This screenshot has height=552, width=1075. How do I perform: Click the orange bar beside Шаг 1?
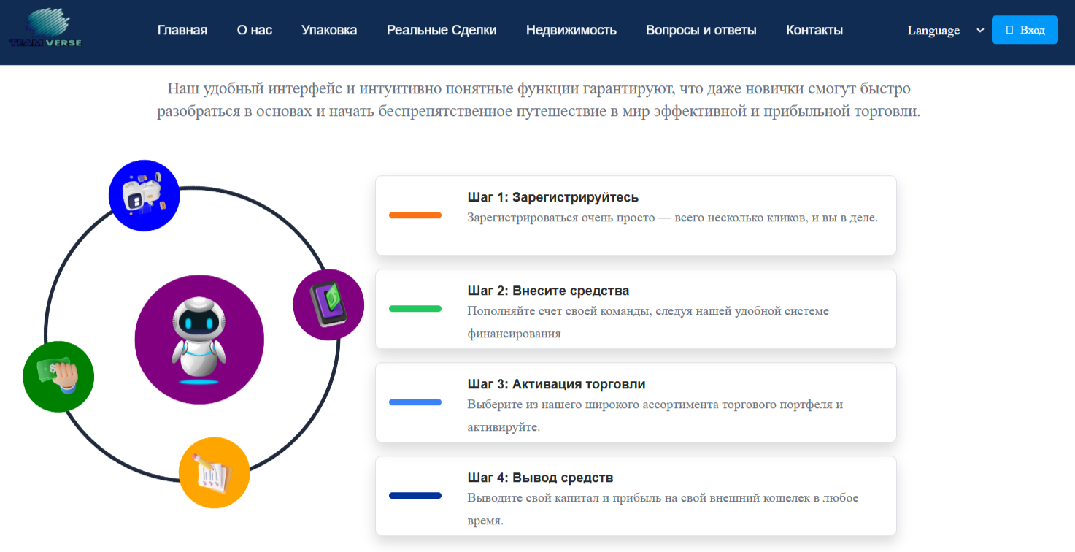coord(415,215)
